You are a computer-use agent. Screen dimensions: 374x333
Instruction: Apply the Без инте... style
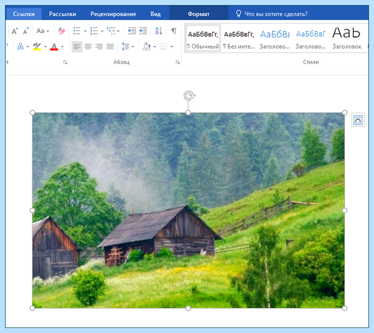239,39
